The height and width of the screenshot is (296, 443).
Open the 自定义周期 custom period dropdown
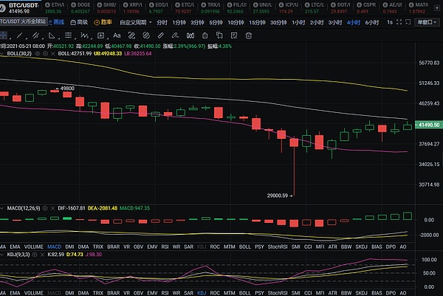(x=134, y=22)
